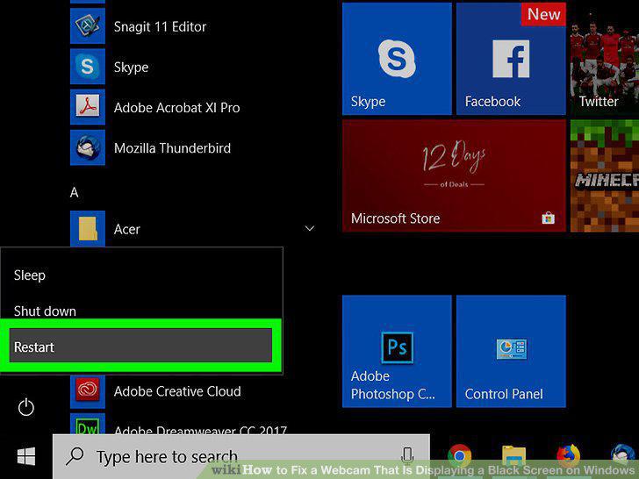Image resolution: width=639 pixels, height=479 pixels.
Task: Choose Sleep in the power menu
Action: click(x=29, y=275)
